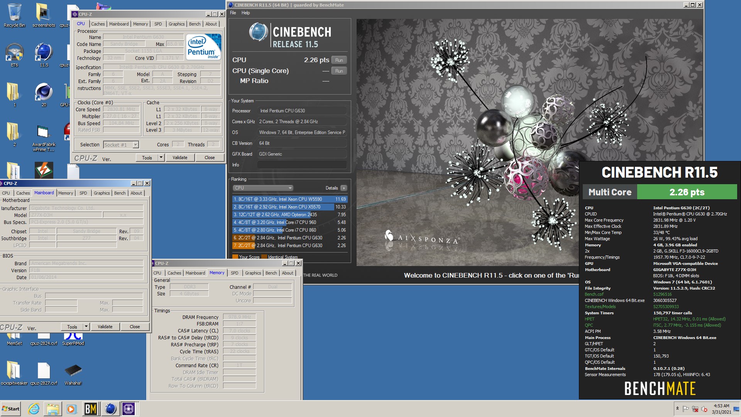Show hidden tray icons arrow
741x417 pixels.
pos(677,409)
